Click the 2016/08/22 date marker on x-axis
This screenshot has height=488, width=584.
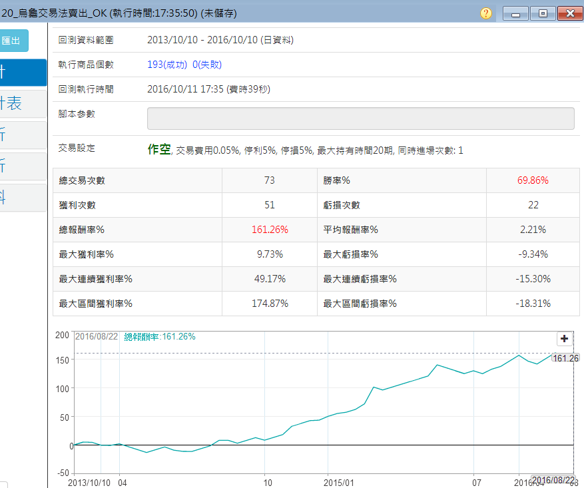click(x=552, y=480)
